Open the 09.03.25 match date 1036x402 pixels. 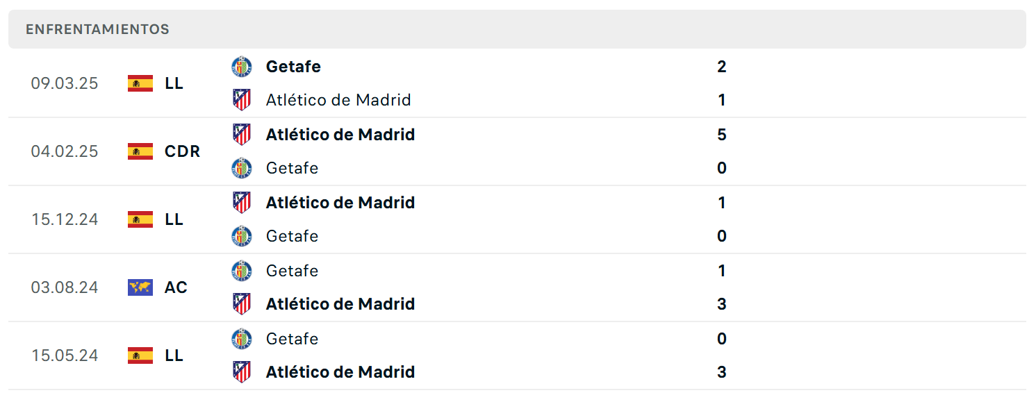(65, 83)
